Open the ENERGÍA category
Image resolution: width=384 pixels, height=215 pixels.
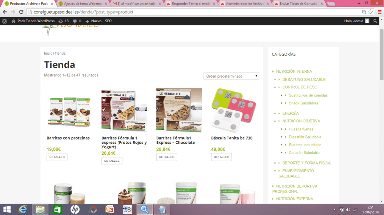coord(290,113)
